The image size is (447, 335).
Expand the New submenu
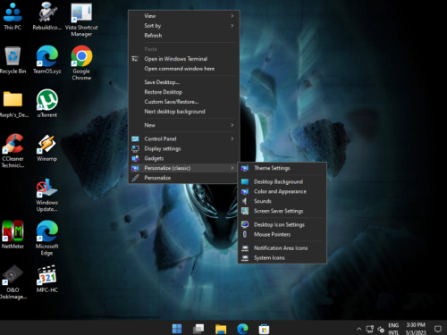click(x=184, y=125)
